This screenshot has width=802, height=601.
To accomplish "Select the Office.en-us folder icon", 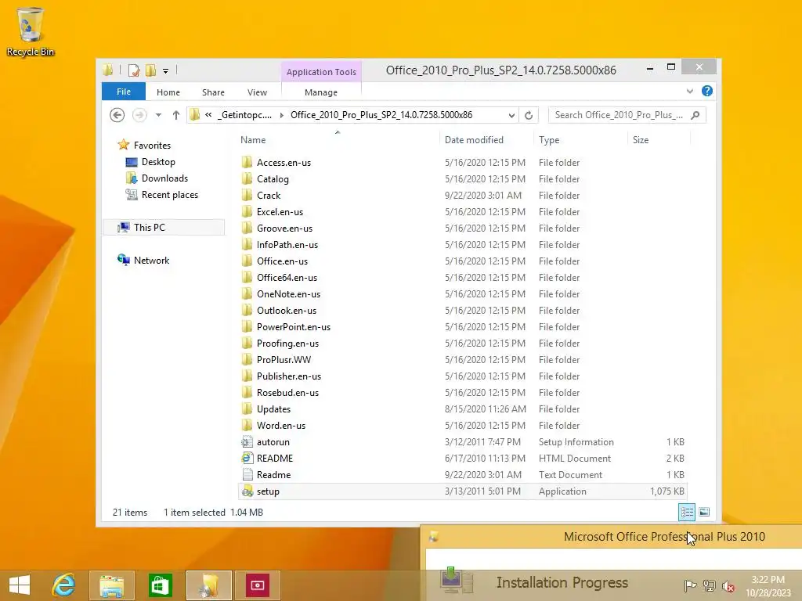I will coord(247,261).
